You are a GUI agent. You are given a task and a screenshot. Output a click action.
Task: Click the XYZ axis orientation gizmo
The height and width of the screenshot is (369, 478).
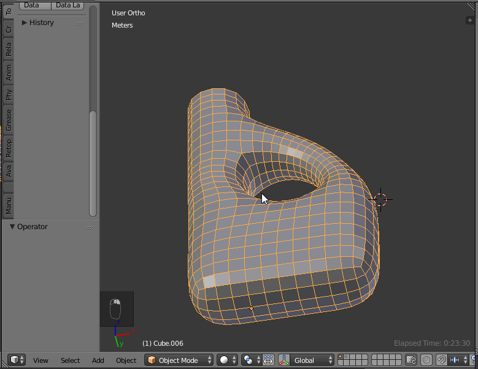click(x=123, y=335)
